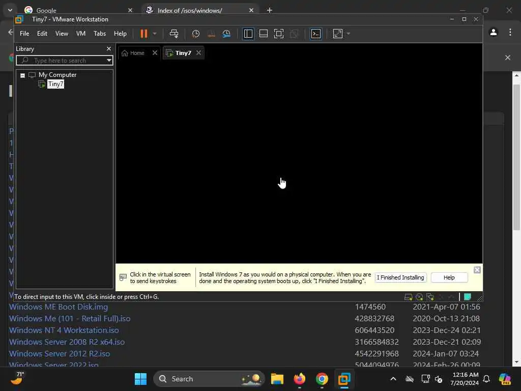Close the Library panel
This screenshot has height=391, width=521.
109,48
